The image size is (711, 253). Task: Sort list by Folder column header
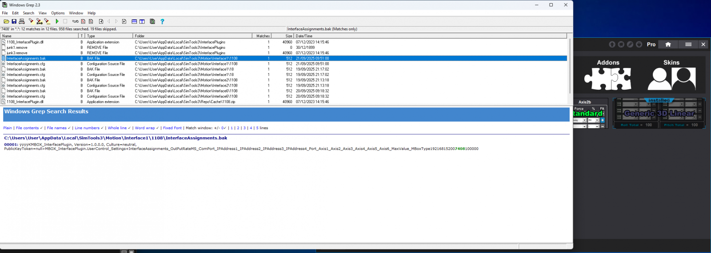[x=192, y=36]
